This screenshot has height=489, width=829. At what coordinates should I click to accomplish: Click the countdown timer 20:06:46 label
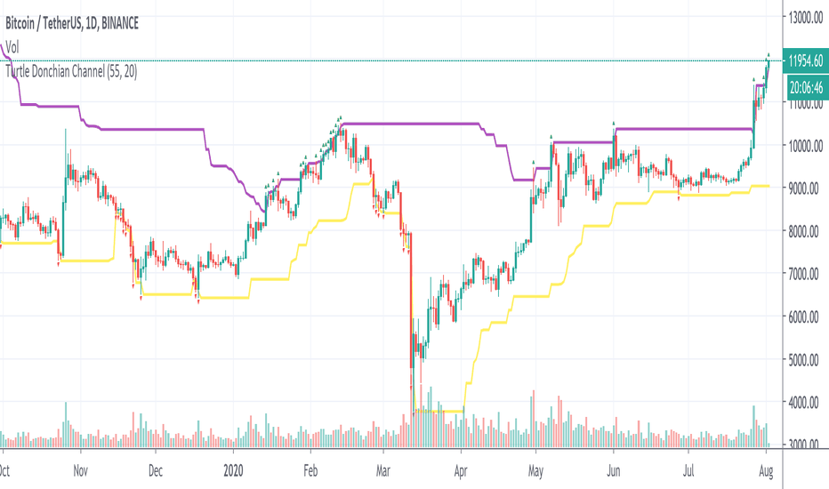(805, 87)
